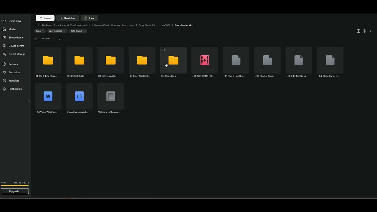This screenshot has height=212, width=377.
Task: Open the info panel icon
Action: [x=364, y=31]
